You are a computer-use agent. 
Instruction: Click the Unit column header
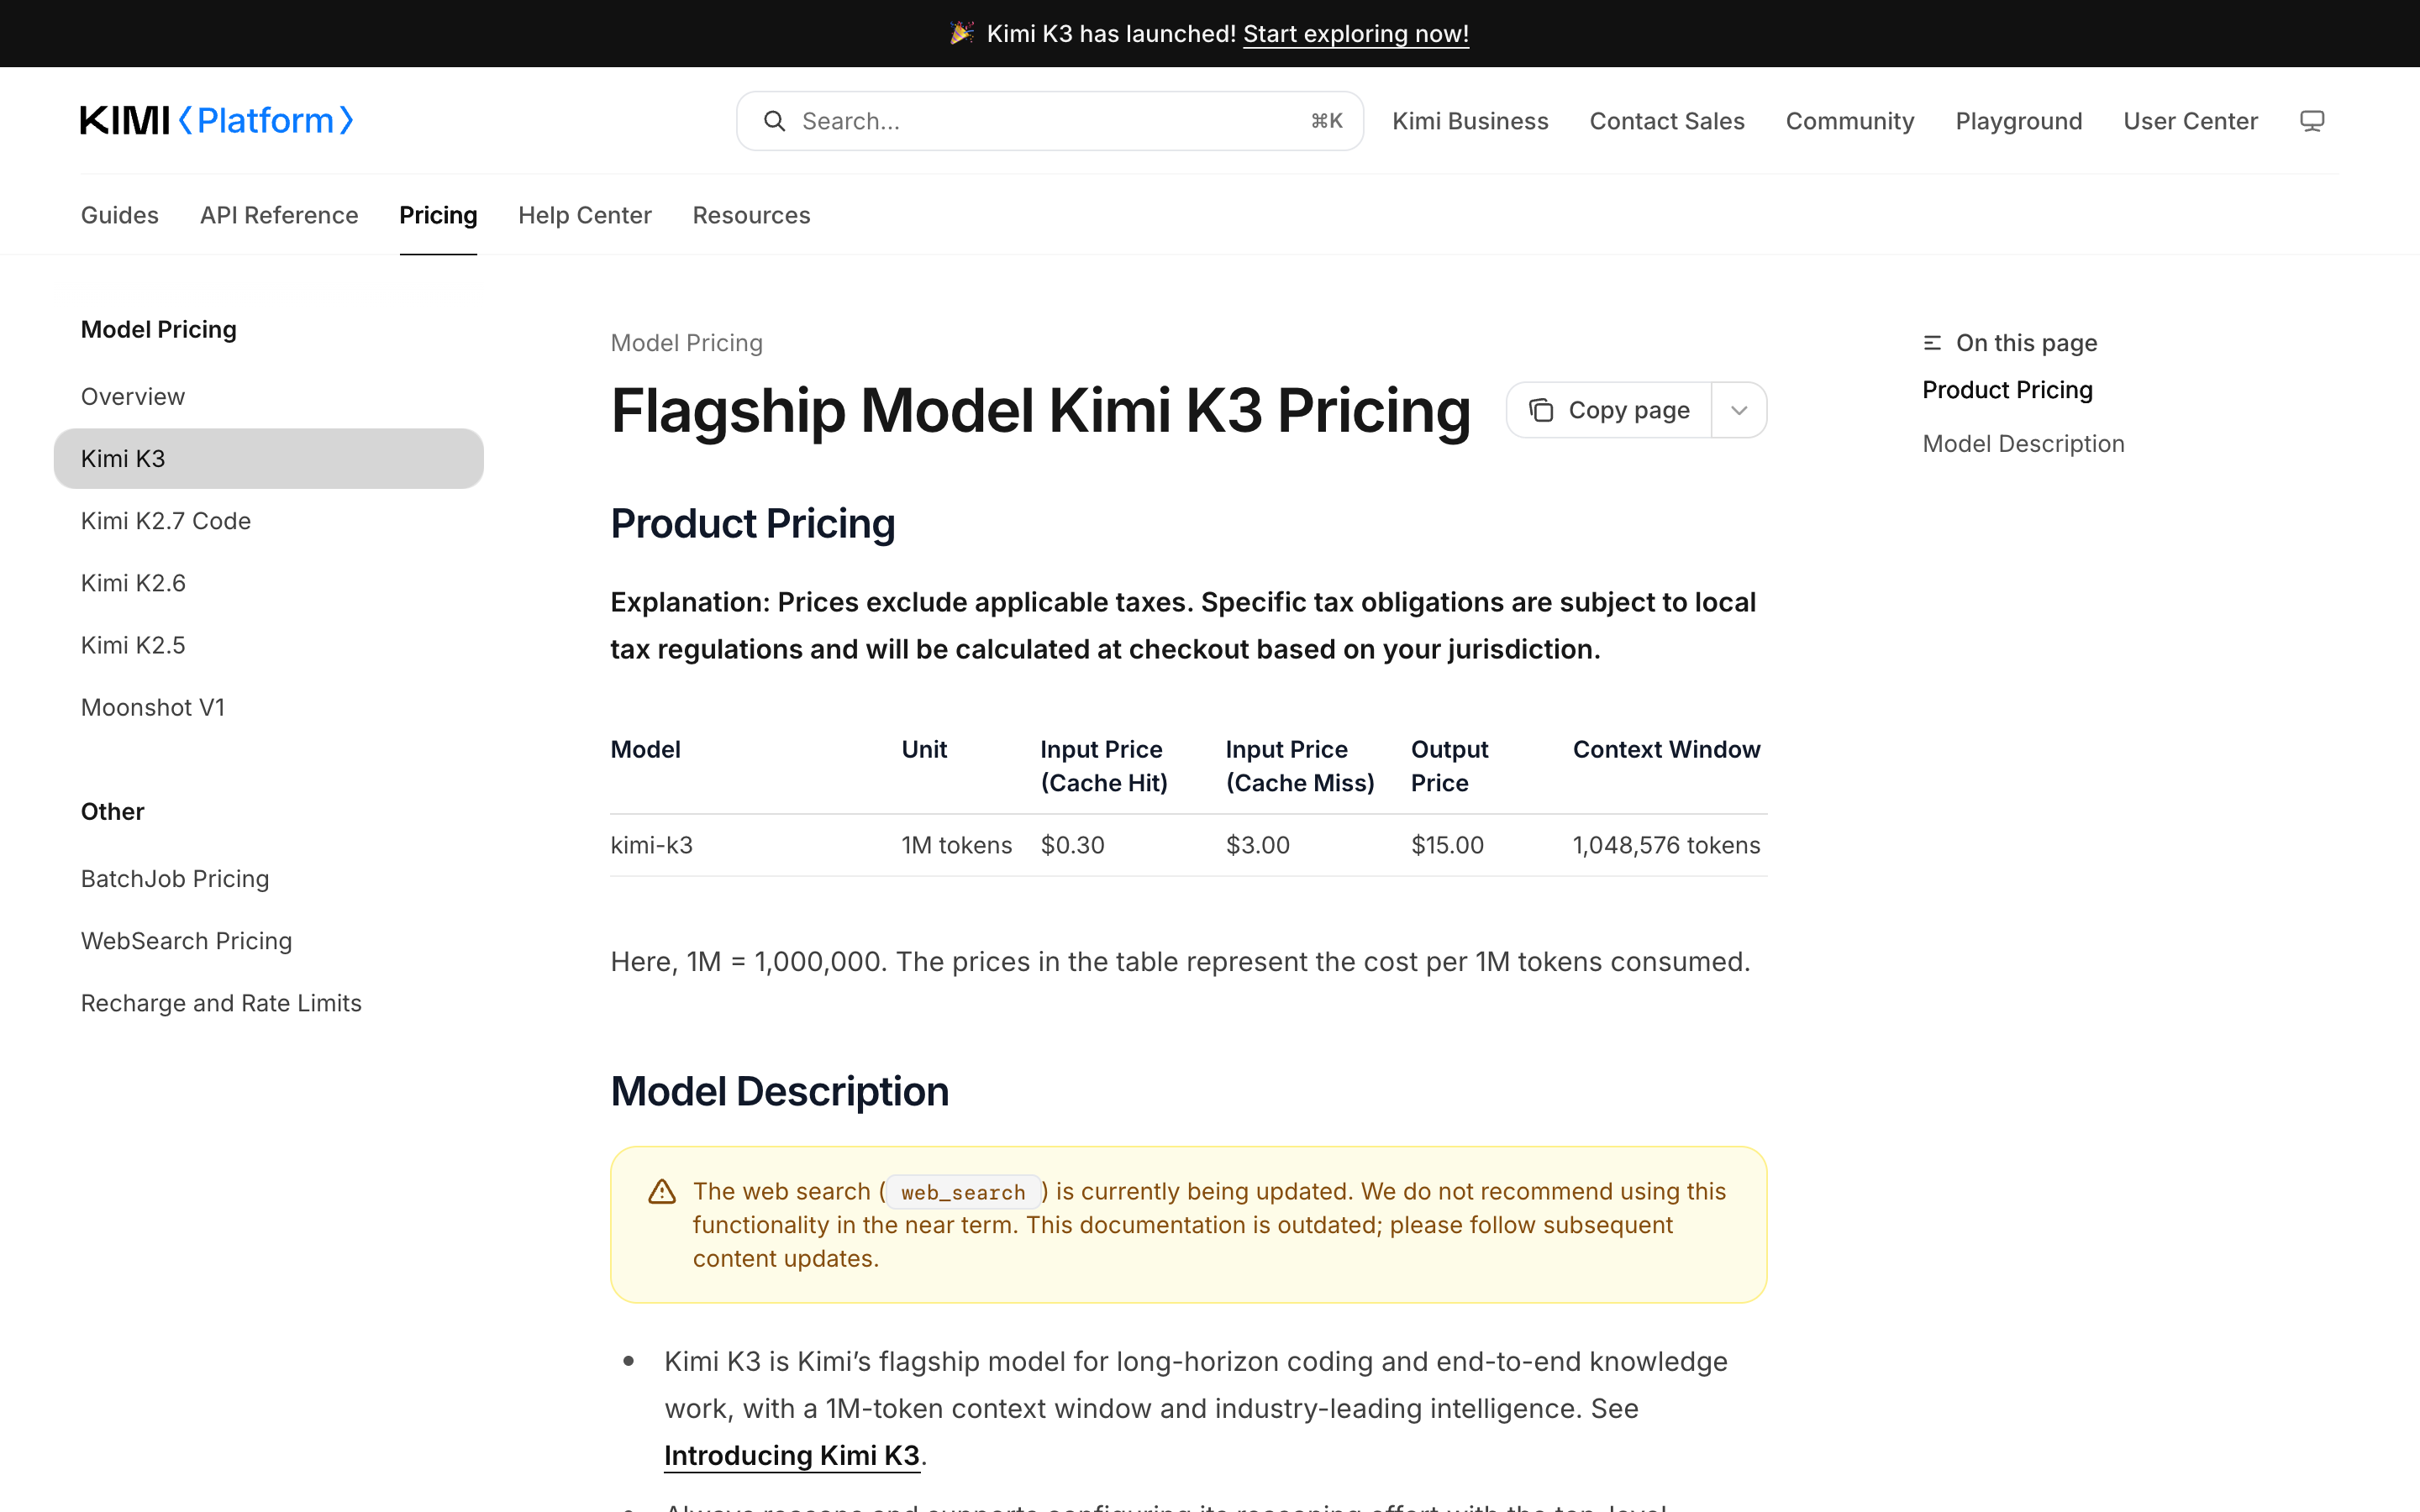point(924,749)
